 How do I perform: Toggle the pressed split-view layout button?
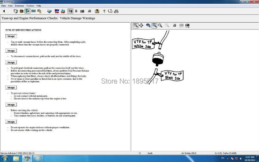[70, 11]
